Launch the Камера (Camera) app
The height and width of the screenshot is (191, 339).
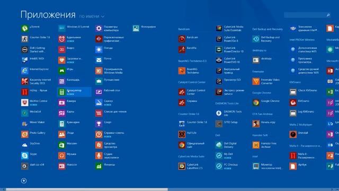[x=67, y=102]
